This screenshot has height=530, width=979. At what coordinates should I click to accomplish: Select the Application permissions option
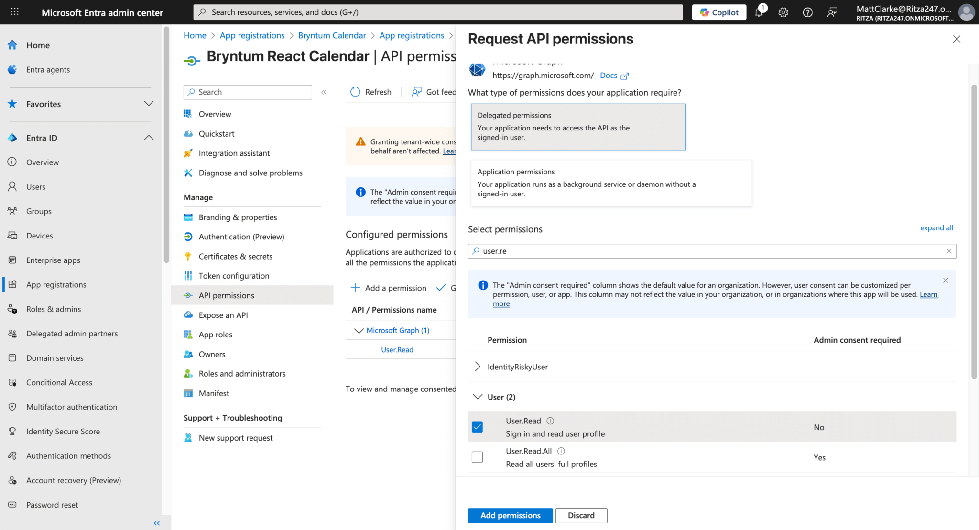point(611,183)
